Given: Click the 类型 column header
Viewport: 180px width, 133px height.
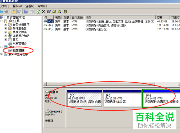Looking at the screenshot, I should [66, 18].
